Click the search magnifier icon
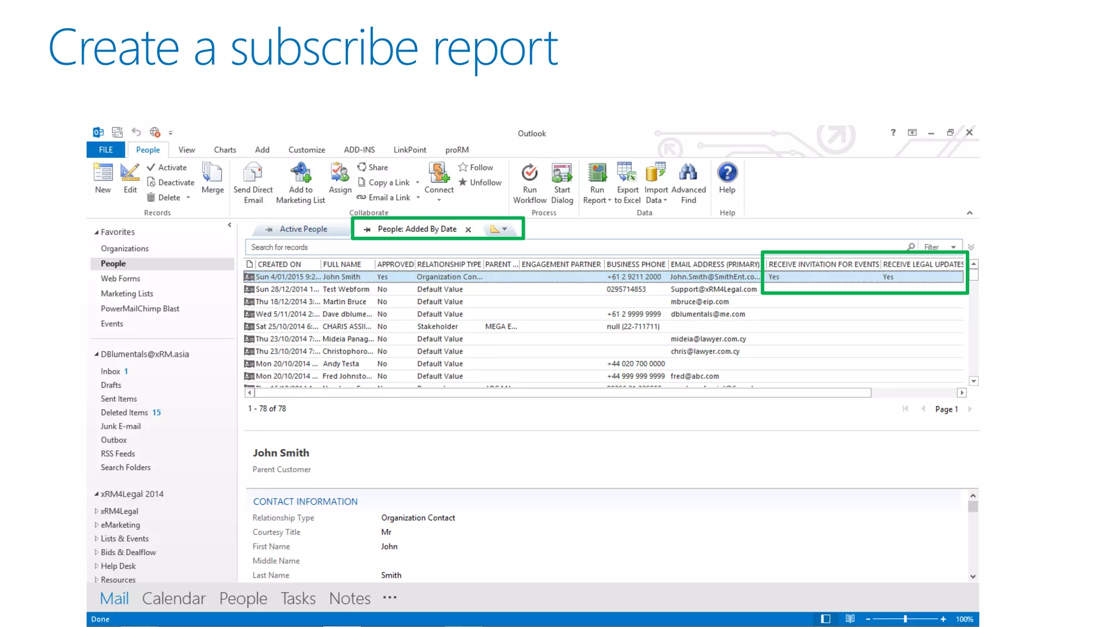This screenshot has height=627, width=1115. (x=911, y=247)
